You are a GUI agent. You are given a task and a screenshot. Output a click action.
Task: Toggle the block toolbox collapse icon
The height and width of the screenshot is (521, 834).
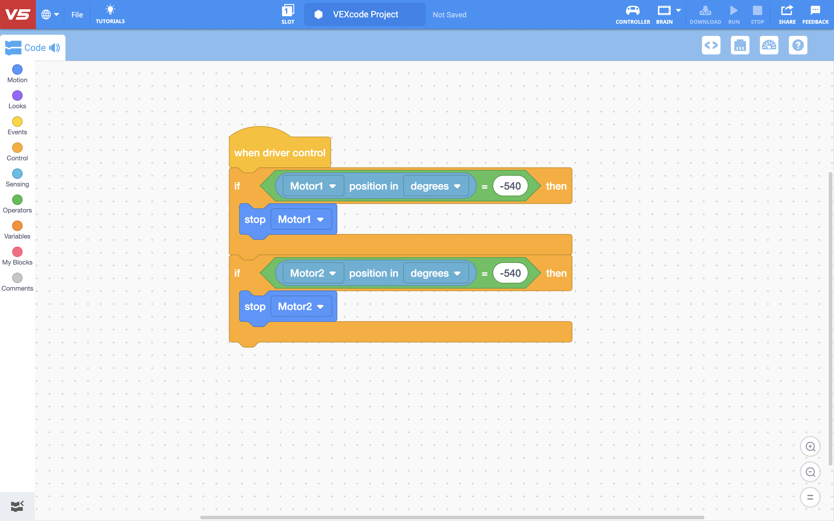(17, 506)
